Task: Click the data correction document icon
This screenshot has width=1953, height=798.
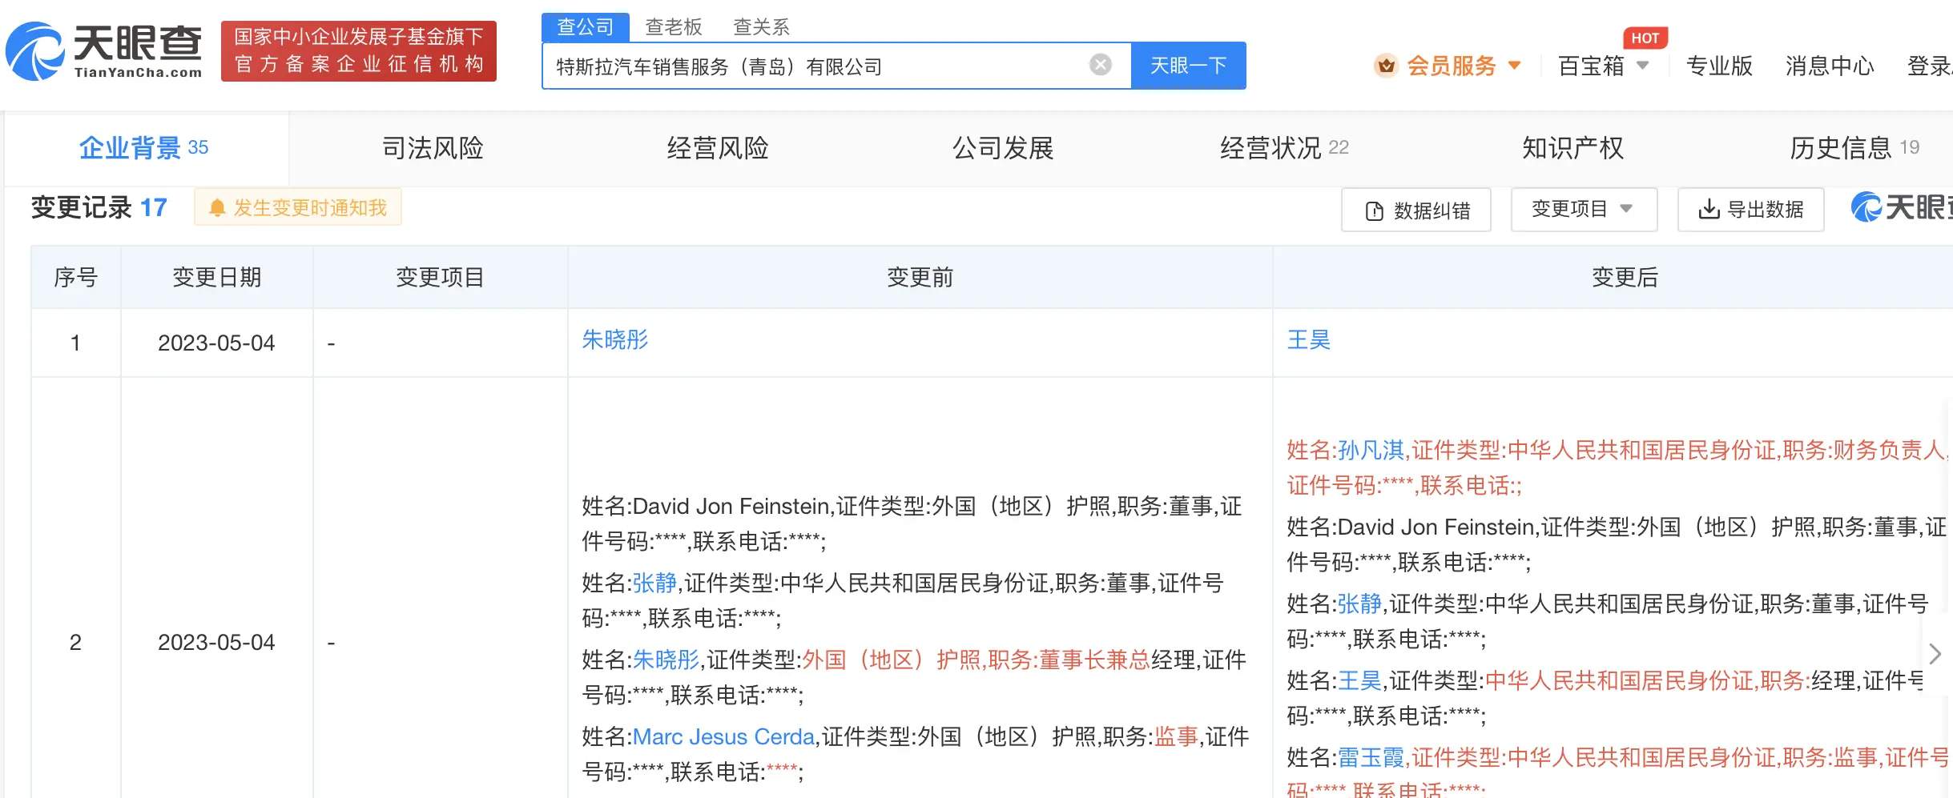Action: coord(1374,211)
